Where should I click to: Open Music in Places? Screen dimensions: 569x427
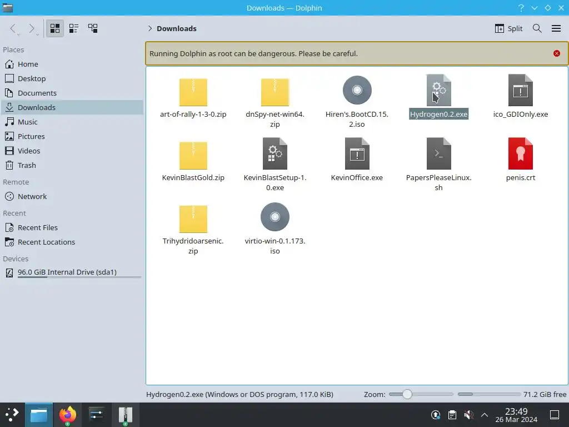tap(72, 122)
